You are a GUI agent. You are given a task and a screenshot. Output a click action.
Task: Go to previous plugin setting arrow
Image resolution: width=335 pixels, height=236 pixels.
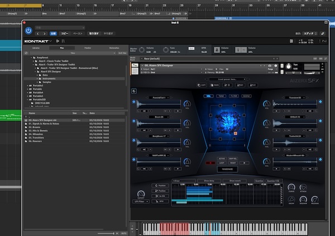click(38, 33)
